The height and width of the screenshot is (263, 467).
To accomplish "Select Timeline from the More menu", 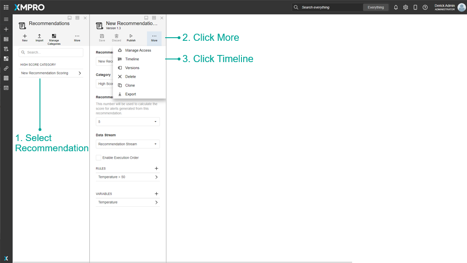I will 132,59.
